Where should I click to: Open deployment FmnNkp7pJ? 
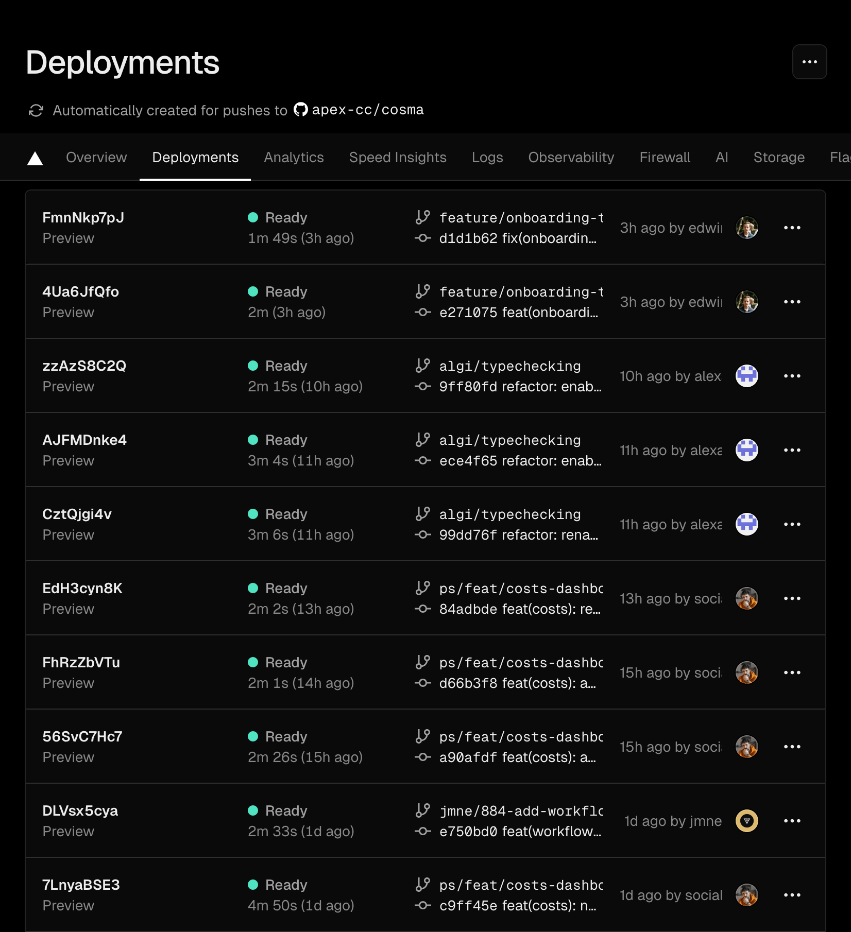[83, 217]
